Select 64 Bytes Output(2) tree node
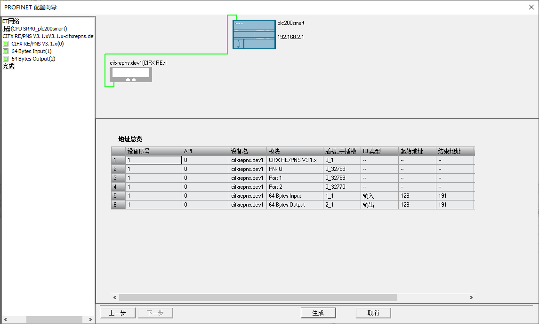The image size is (539, 324). [33, 59]
